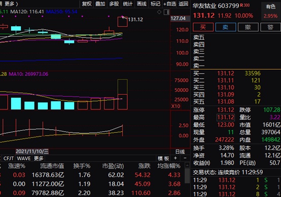Open the 标记 mark tool
Image resolution: width=281 pixels, height=197 pixels.
coord(155,4)
